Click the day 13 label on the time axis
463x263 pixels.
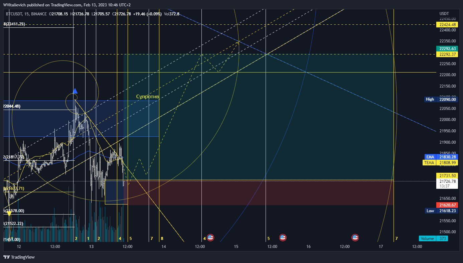pos(91,247)
